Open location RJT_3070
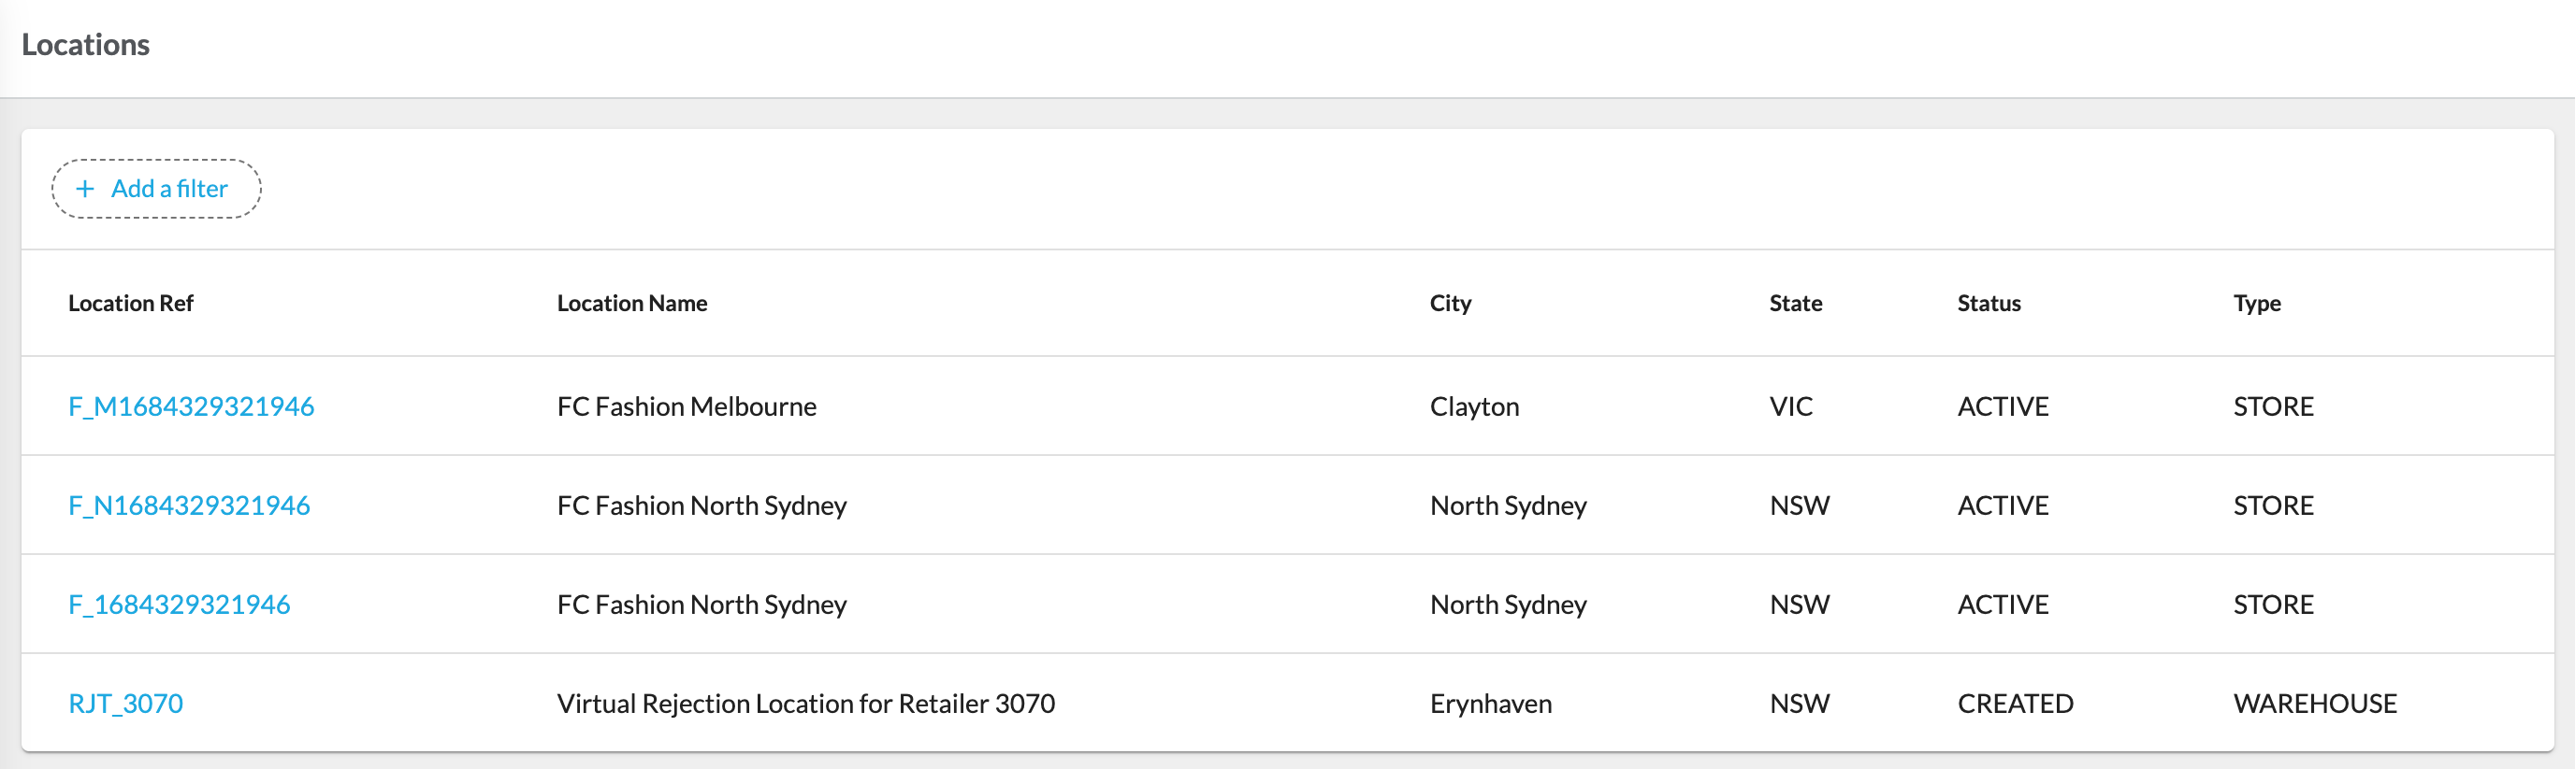The height and width of the screenshot is (769, 2575). [125, 703]
